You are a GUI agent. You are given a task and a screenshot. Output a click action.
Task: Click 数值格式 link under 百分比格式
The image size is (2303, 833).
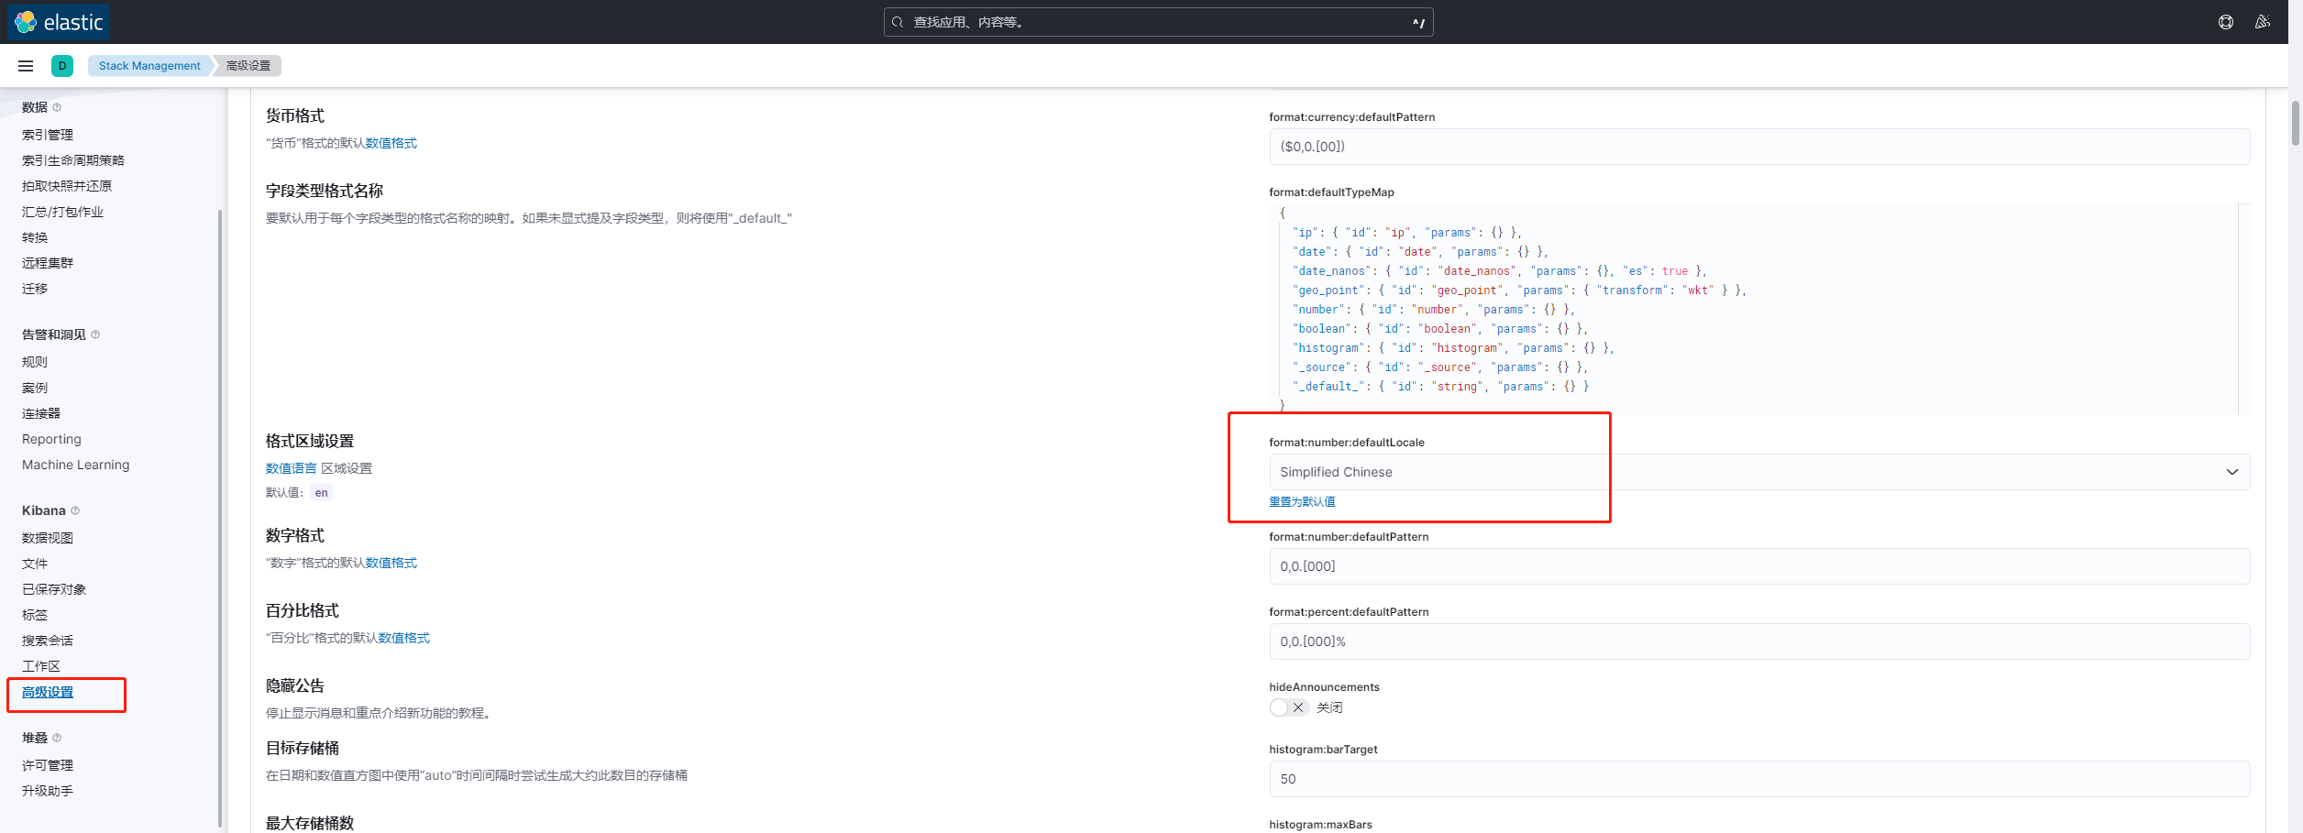(x=404, y=638)
